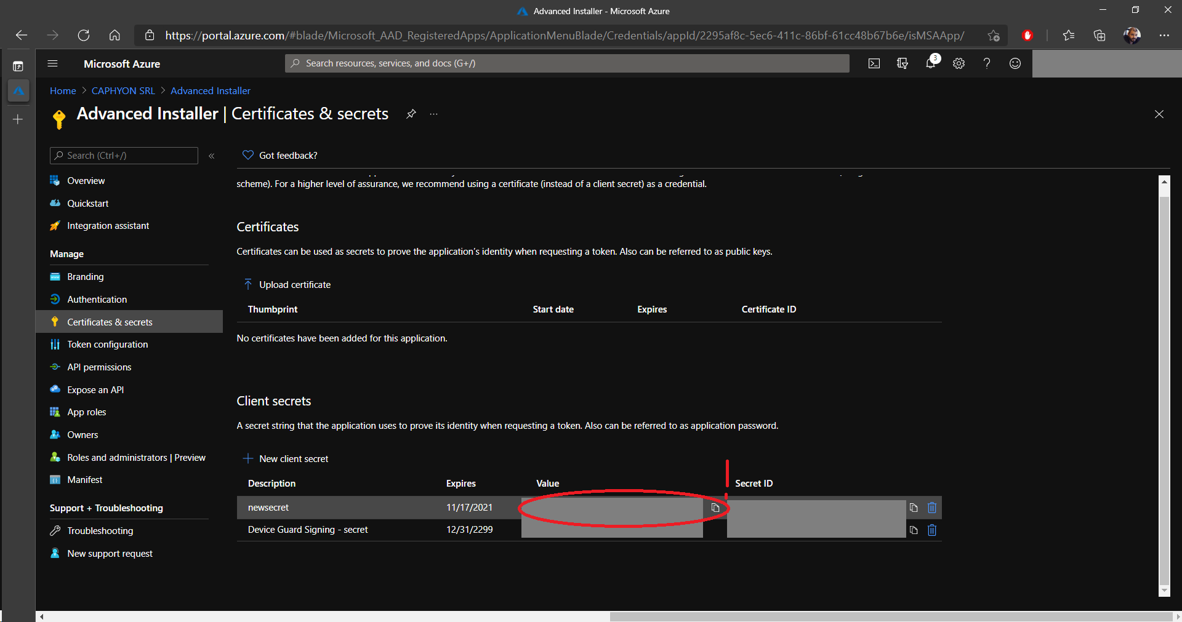The width and height of the screenshot is (1182, 622).
Task: Collapse the left navigation menu
Action: pyautogui.click(x=211, y=156)
